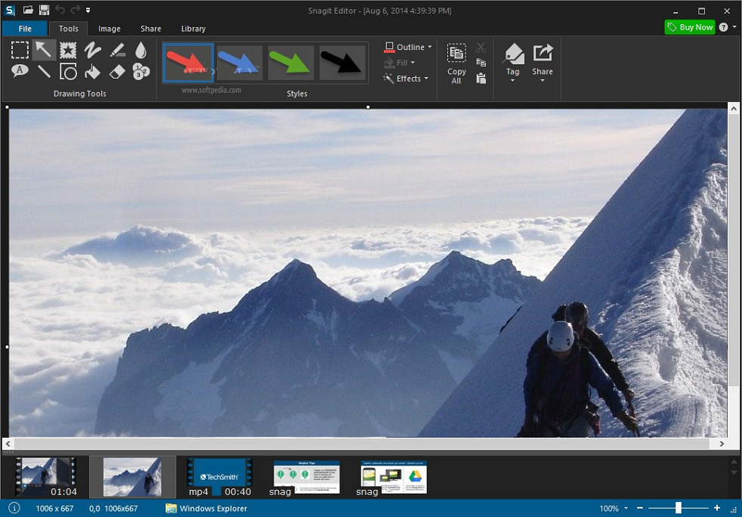Click the Undo arrow in title bar
The image size is (742, 517).
[x=60, y=10]
